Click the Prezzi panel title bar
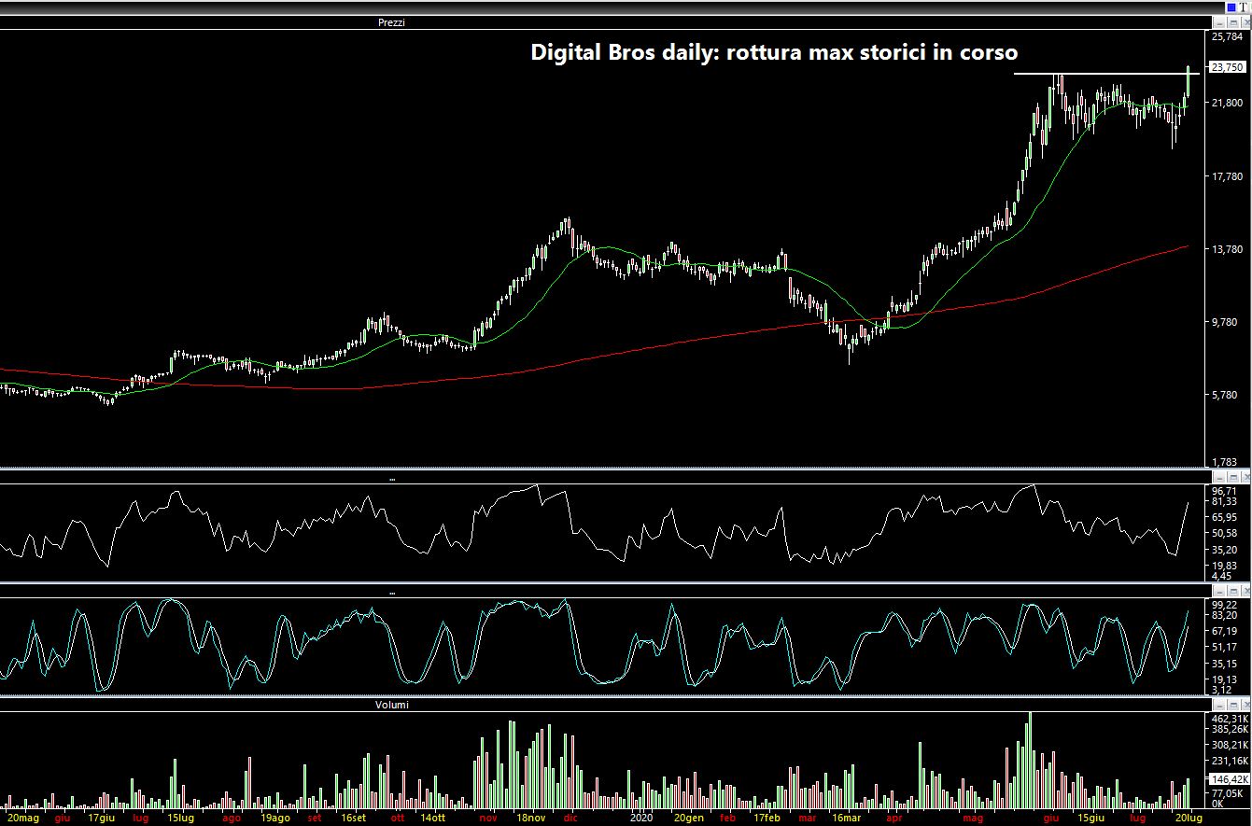Image resolution: width=1252 pixels, height=826 pixels. click(605, 21)
